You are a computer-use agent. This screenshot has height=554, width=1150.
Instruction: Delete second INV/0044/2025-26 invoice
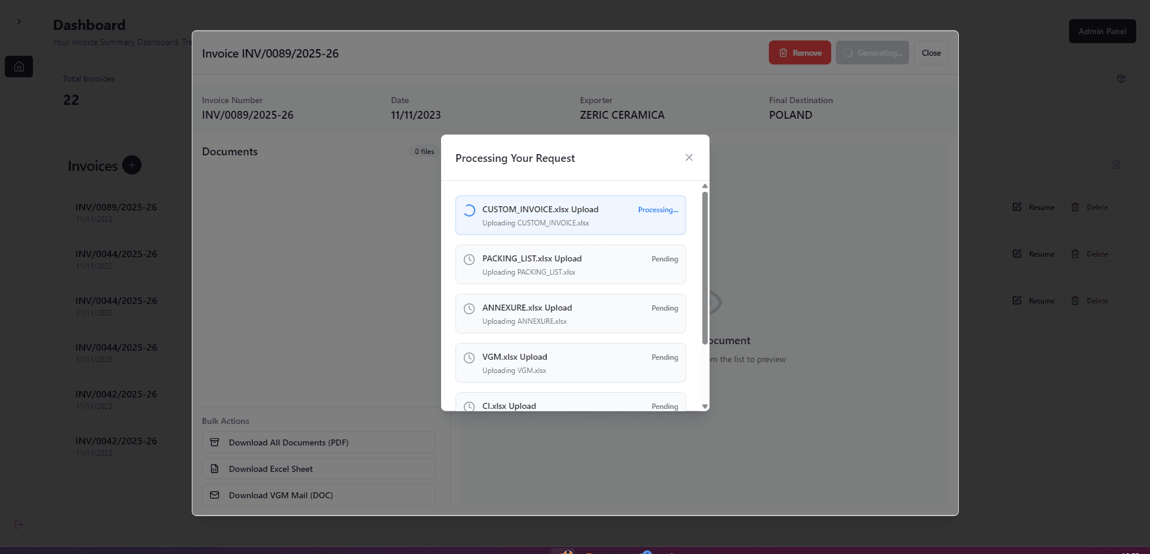point(1089,300)
